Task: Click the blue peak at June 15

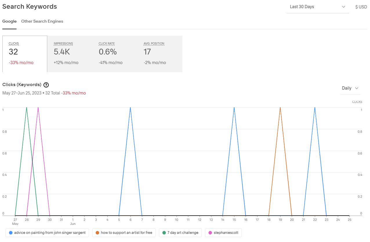Action: pyautogui.click(x=234, y=108)
